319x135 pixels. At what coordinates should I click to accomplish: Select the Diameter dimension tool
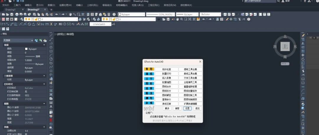(x=29, y=24)
